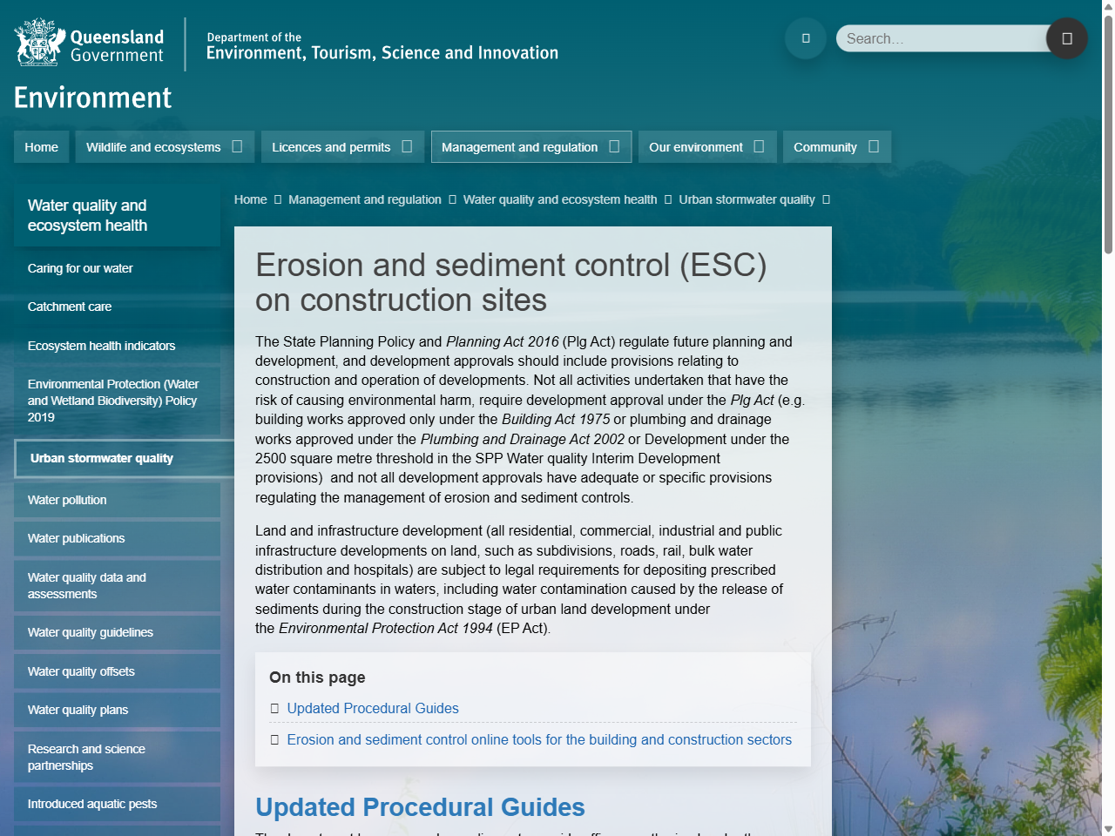This screenshot has height=836, width=1115.
Task: Open Community menu item
Action: (x=825, y=147)
